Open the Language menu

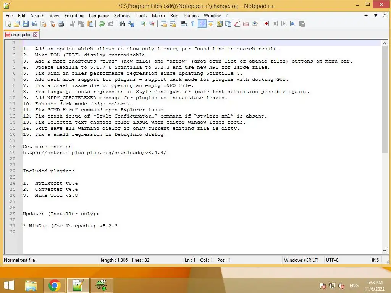(99, 15)
